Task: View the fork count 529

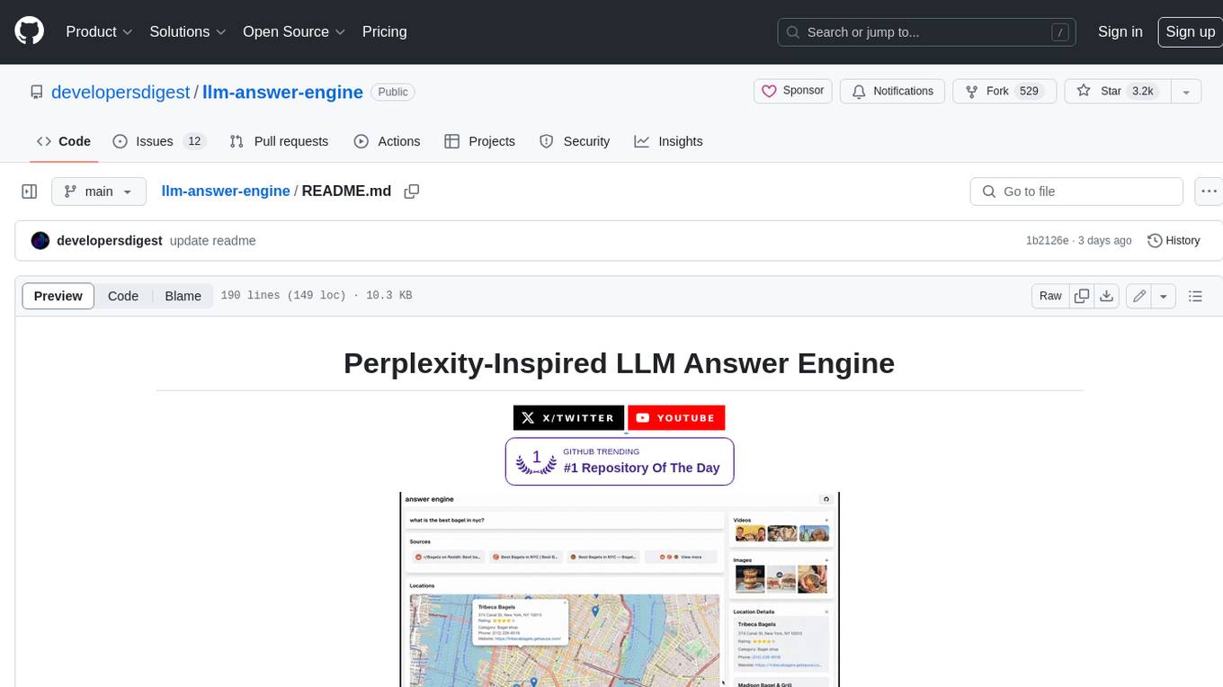Action: 1029,91
